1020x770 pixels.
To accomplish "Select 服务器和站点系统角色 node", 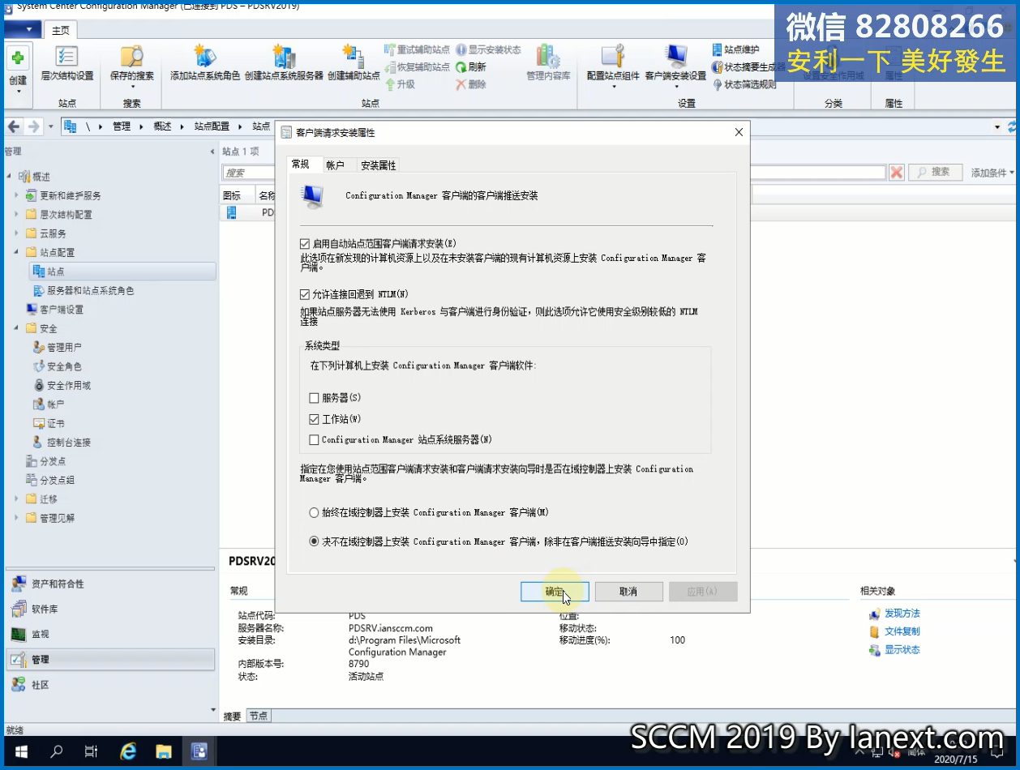I will click(x=84, y=290).
